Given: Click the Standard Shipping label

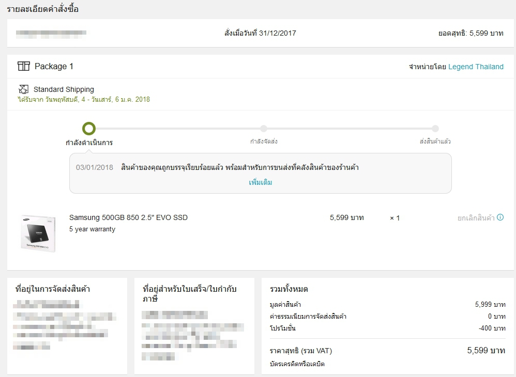Looking at the screenshot, I should click(64, 89).
